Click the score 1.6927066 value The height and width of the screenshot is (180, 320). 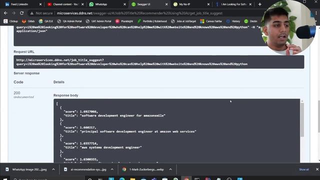pos(88,111)
